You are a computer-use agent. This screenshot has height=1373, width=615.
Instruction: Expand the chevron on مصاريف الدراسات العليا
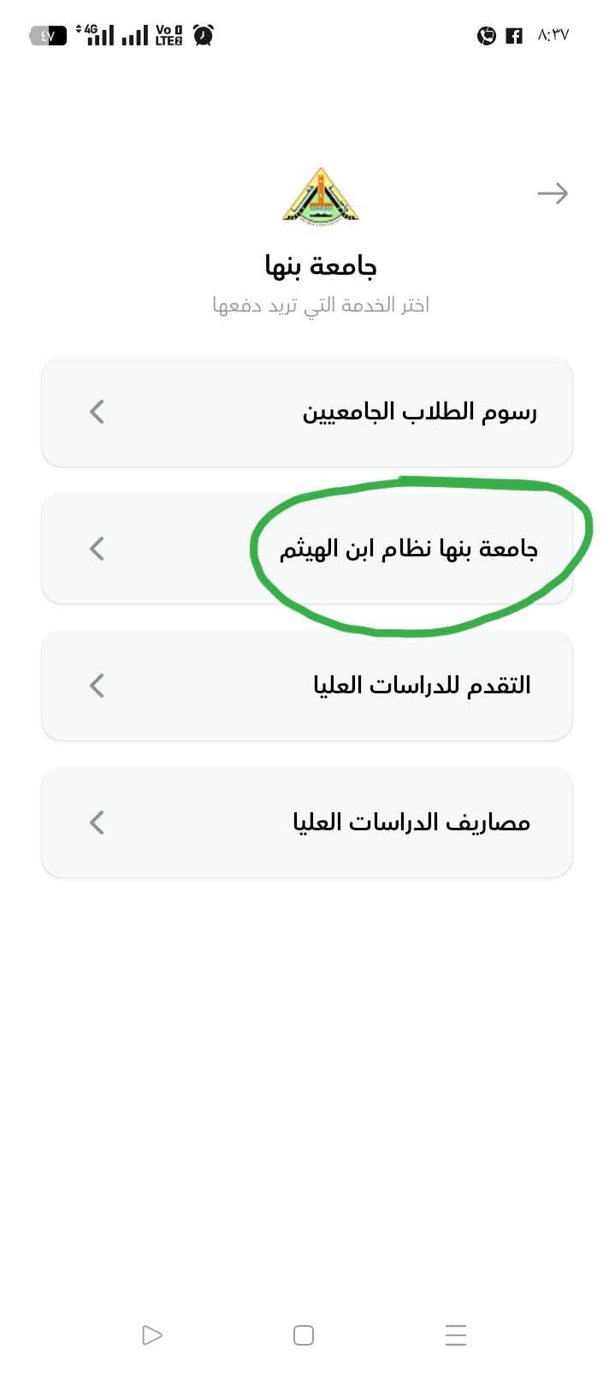(x=96, y=822)
